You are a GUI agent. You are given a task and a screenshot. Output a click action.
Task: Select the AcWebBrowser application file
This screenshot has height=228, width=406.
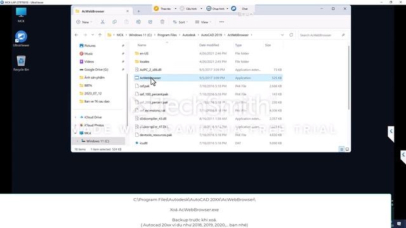[208, 78]
